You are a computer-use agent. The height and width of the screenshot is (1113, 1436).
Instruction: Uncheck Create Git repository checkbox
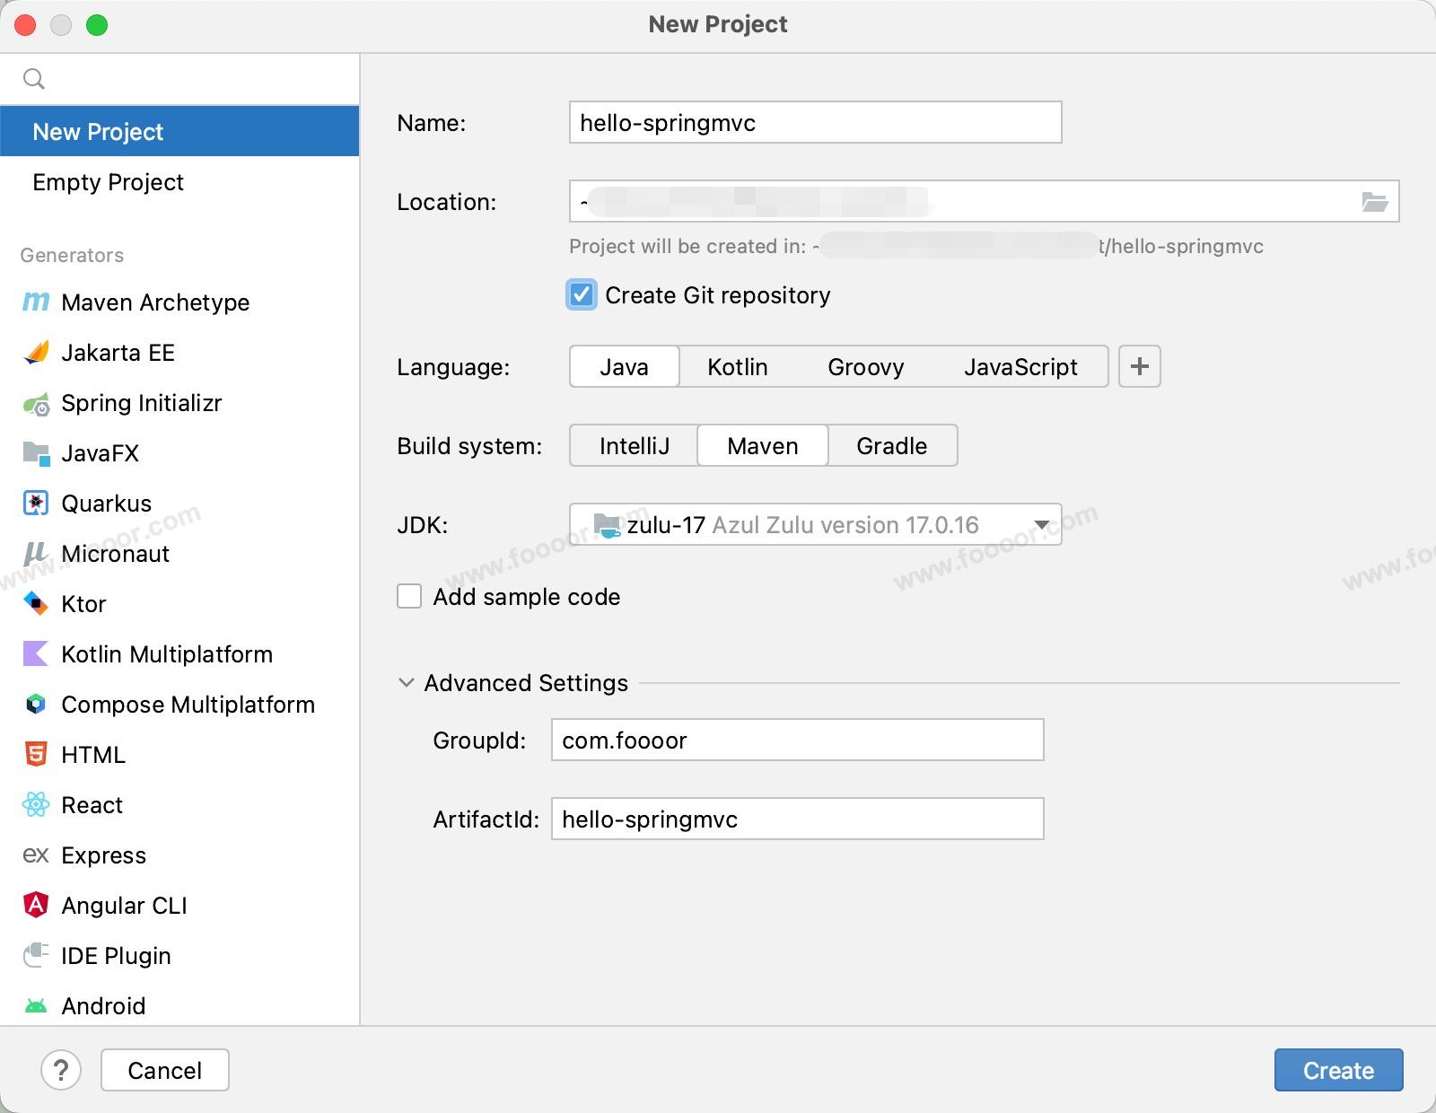(582, 295)
